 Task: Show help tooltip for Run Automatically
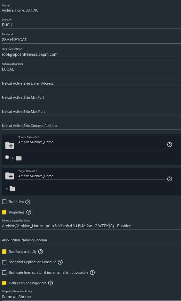click(41, 252)
